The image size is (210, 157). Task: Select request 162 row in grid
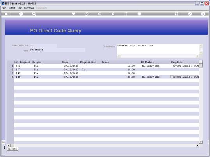pyautogui.click(x=107, y=66)
